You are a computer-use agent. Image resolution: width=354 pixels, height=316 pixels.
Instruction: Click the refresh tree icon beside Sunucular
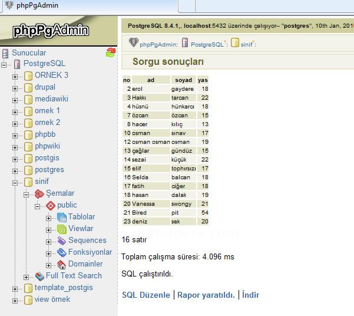(x=111, y=52)
